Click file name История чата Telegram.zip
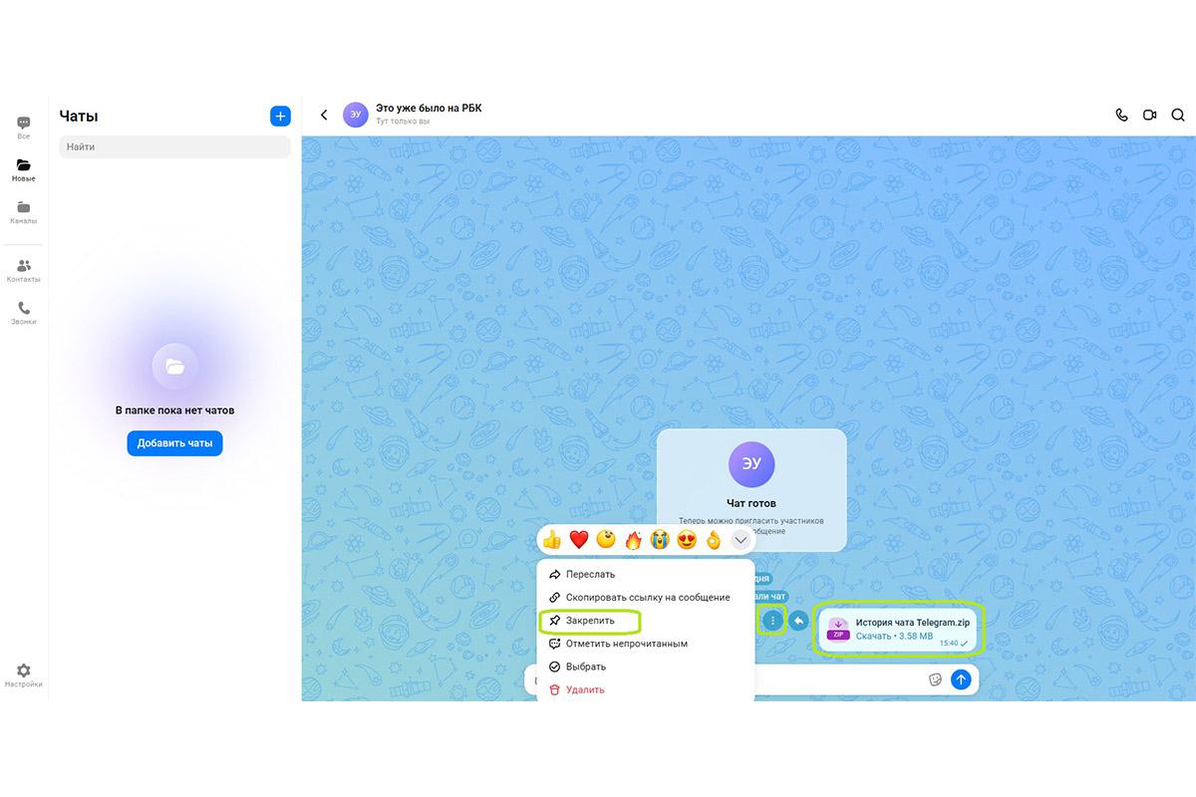1196x797 pixels. point(913,622)
